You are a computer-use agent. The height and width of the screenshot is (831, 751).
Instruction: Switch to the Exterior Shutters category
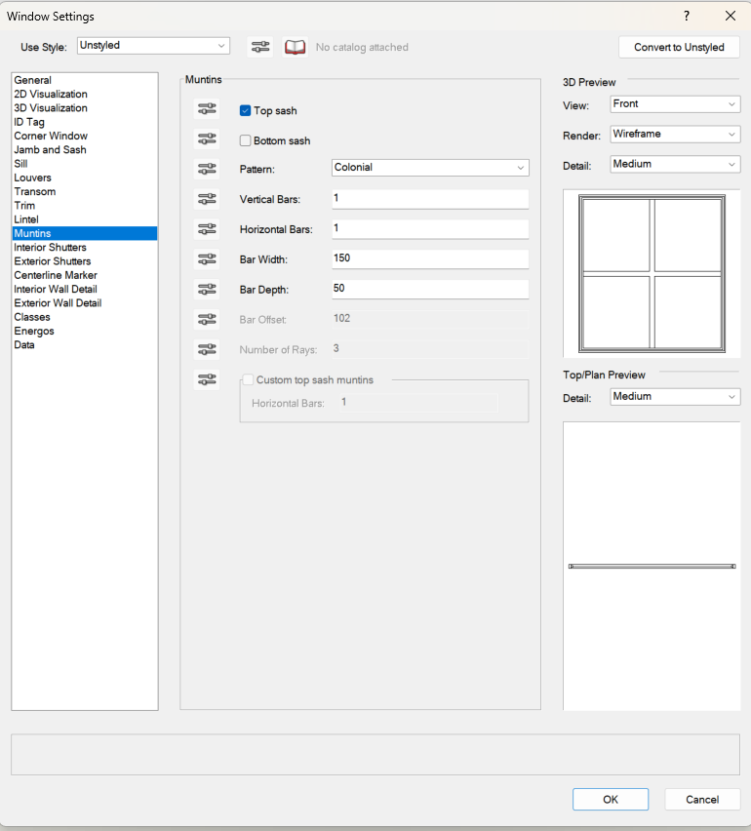pos(53,261)
